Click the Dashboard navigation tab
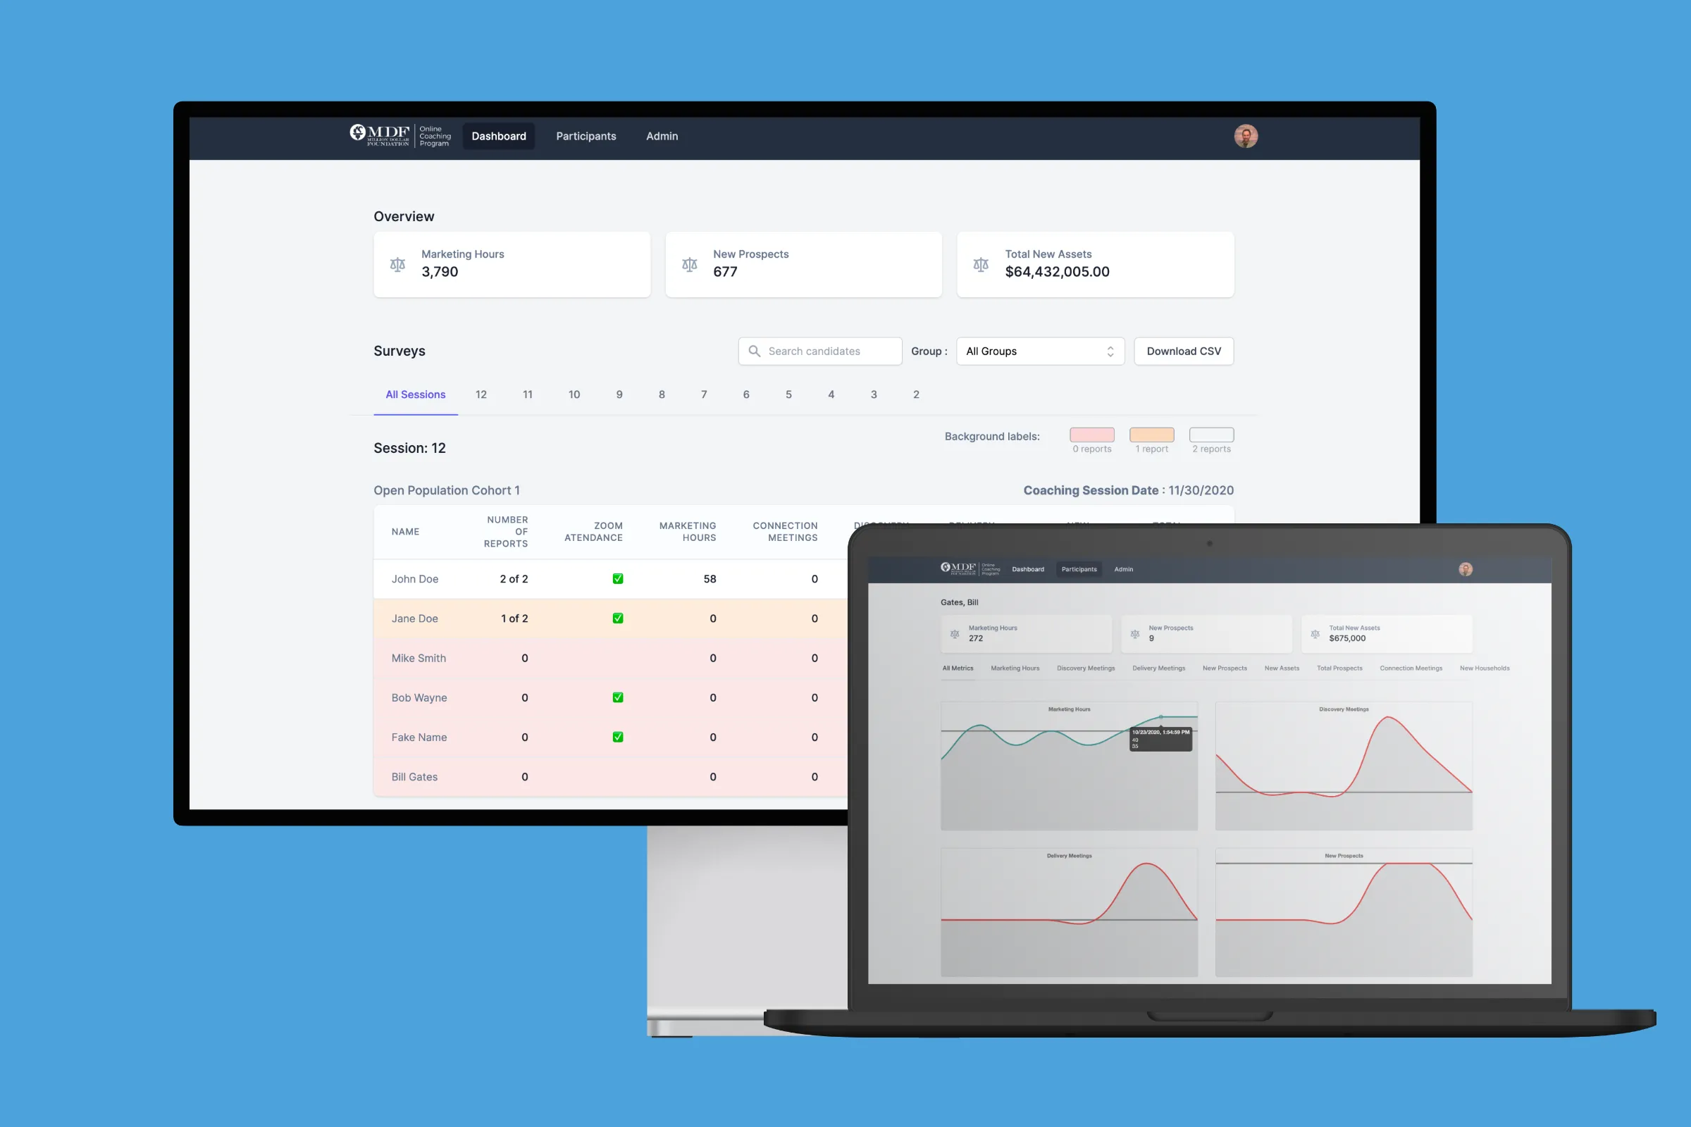 tap(498, 136)
